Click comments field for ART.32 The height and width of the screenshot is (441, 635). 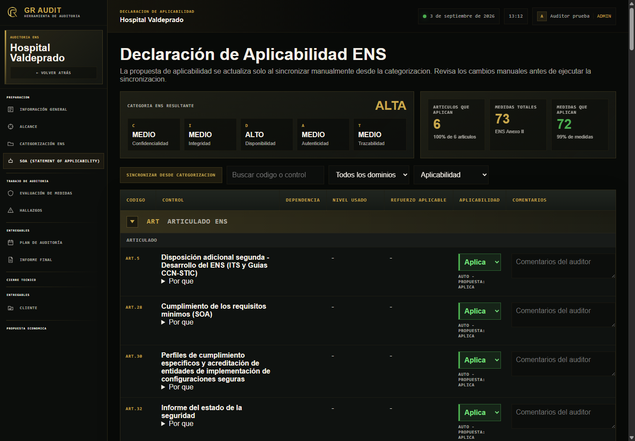[564, 416]
